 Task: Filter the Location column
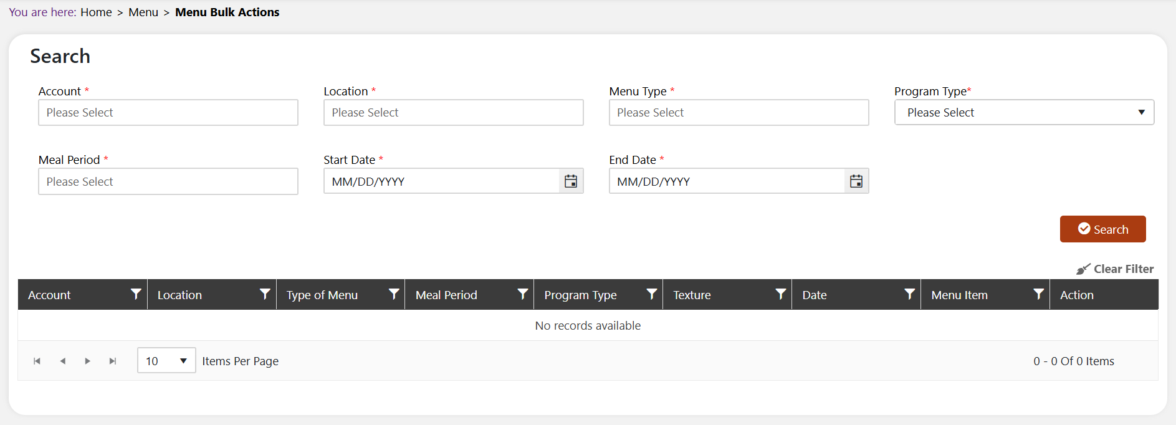point(265,294)
